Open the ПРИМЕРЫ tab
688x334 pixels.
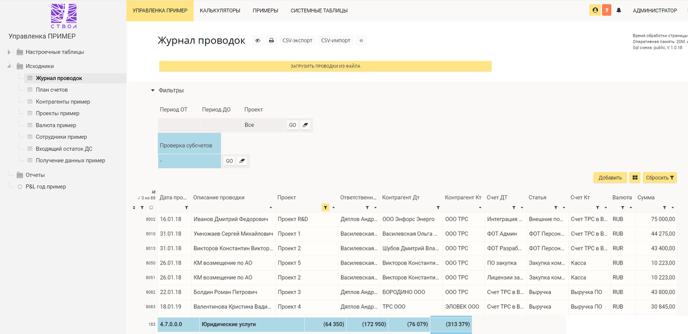pyautogui.click(x=265, y=10)
